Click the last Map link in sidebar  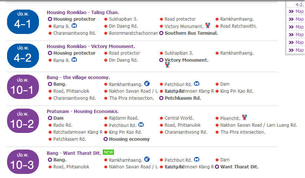click(x=296, y=50)
